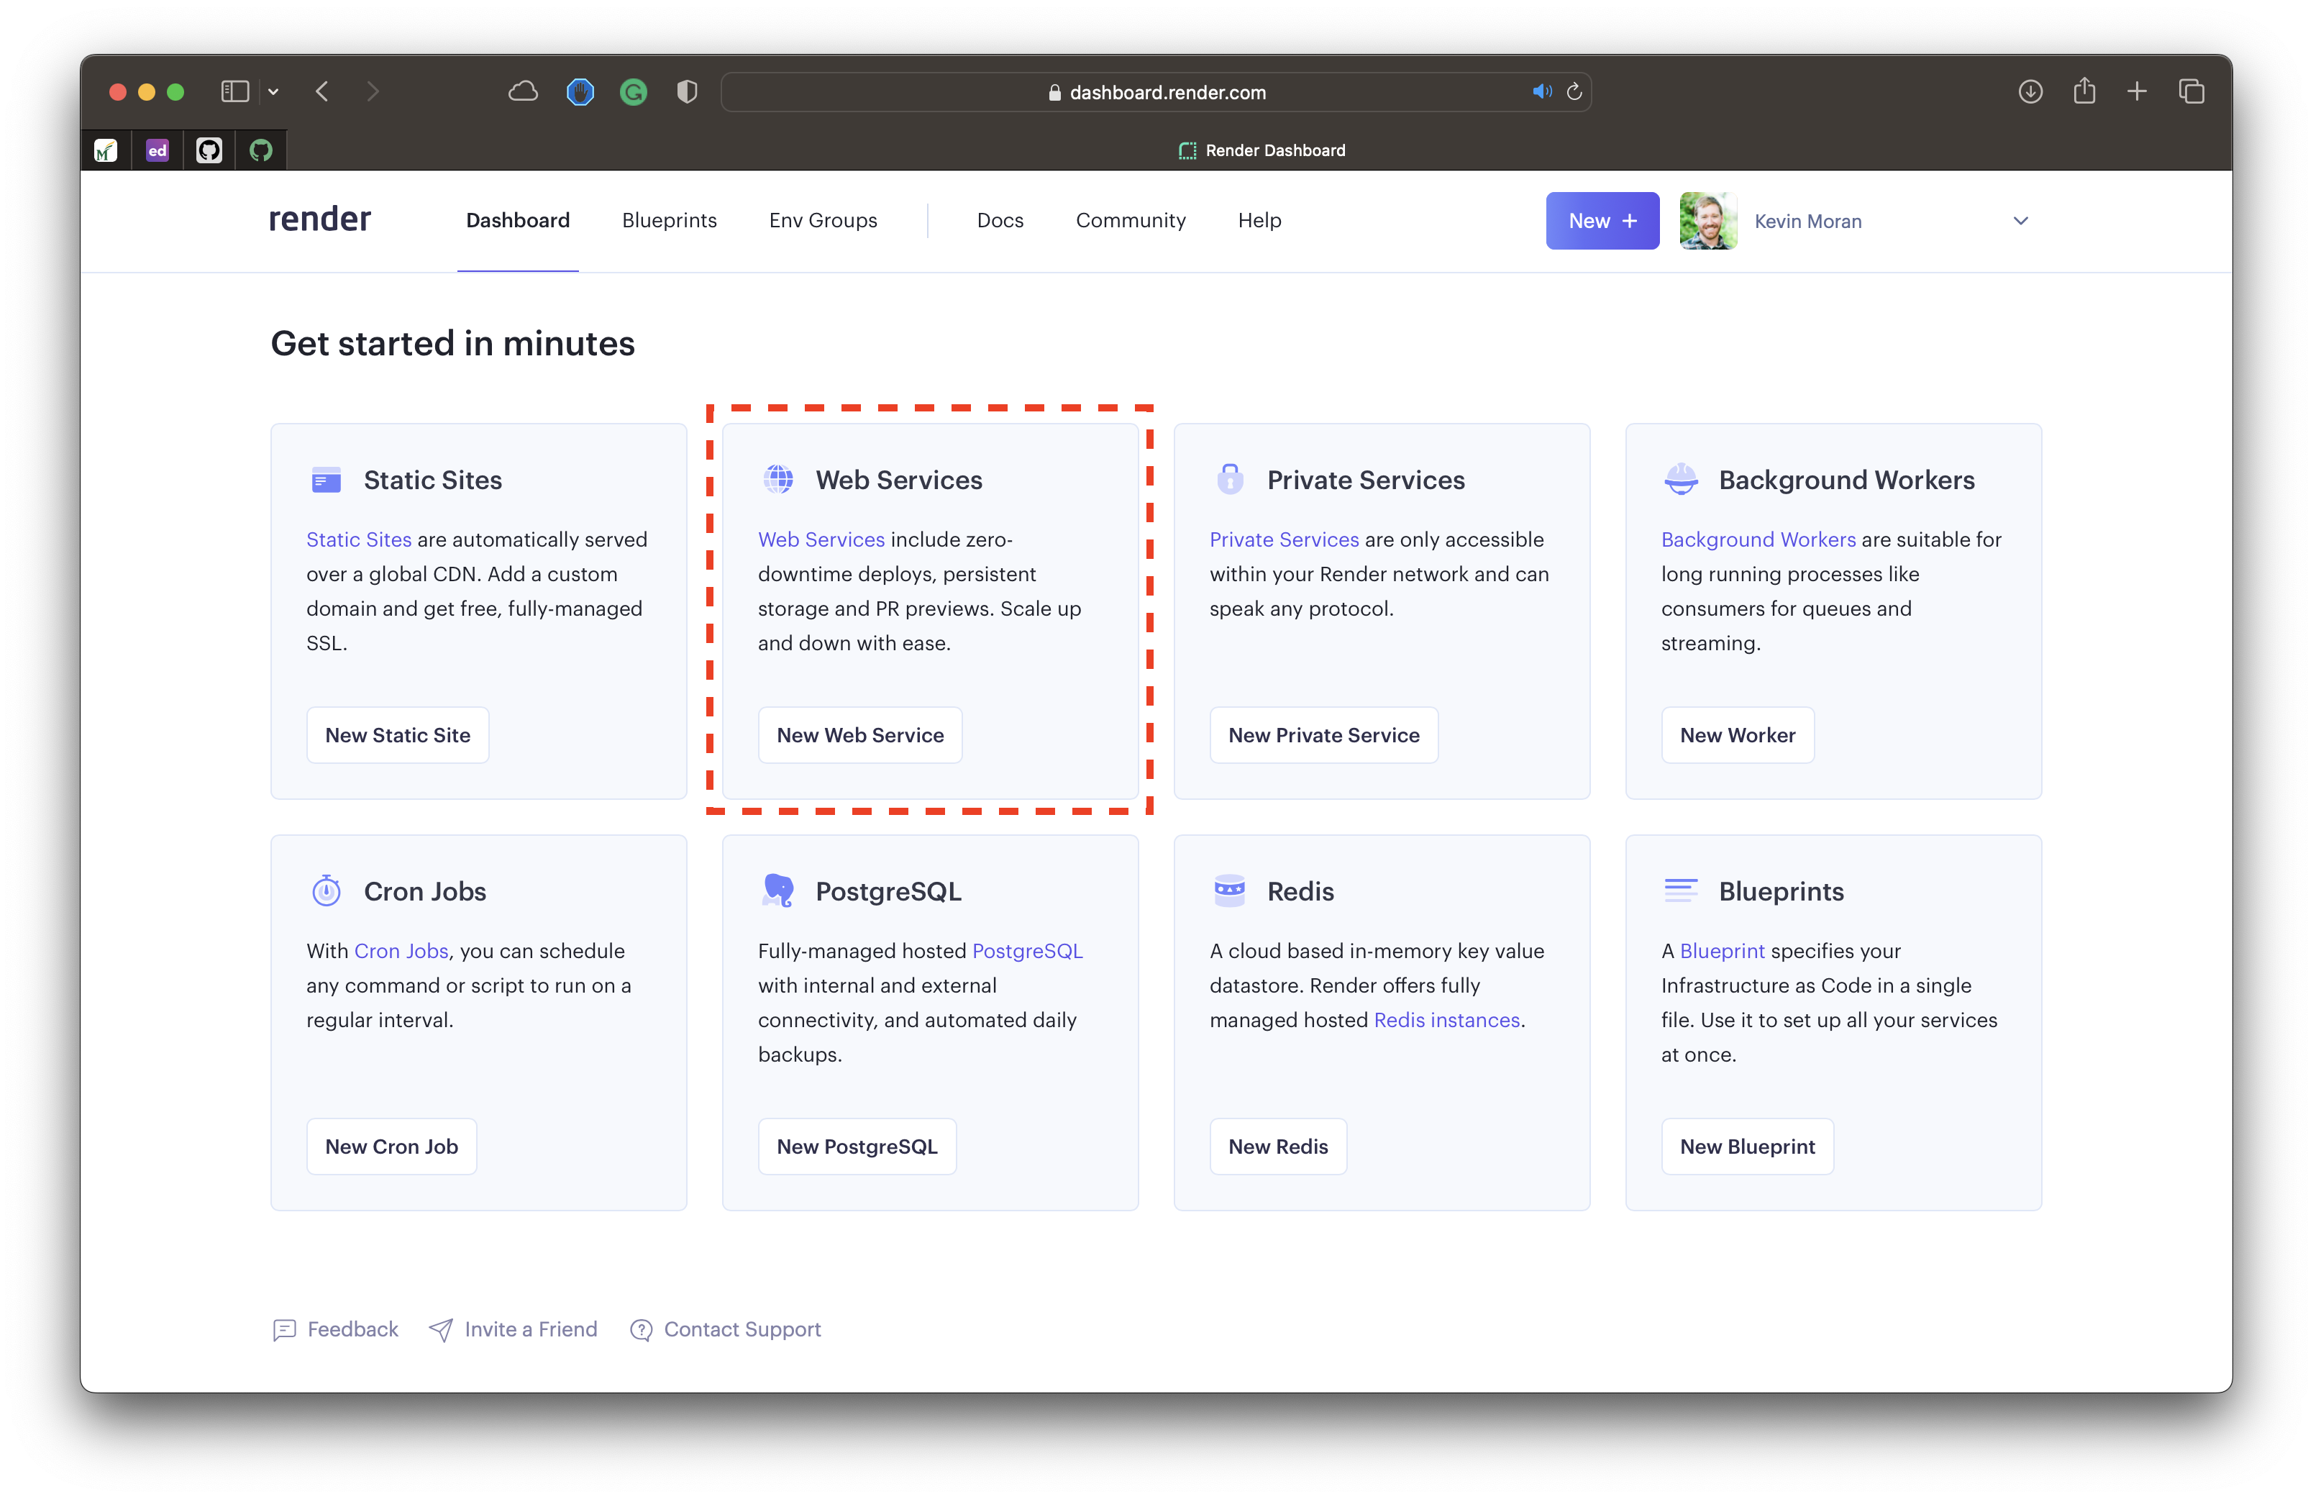Follow the Static Sites text link

(x=359, y=539)
